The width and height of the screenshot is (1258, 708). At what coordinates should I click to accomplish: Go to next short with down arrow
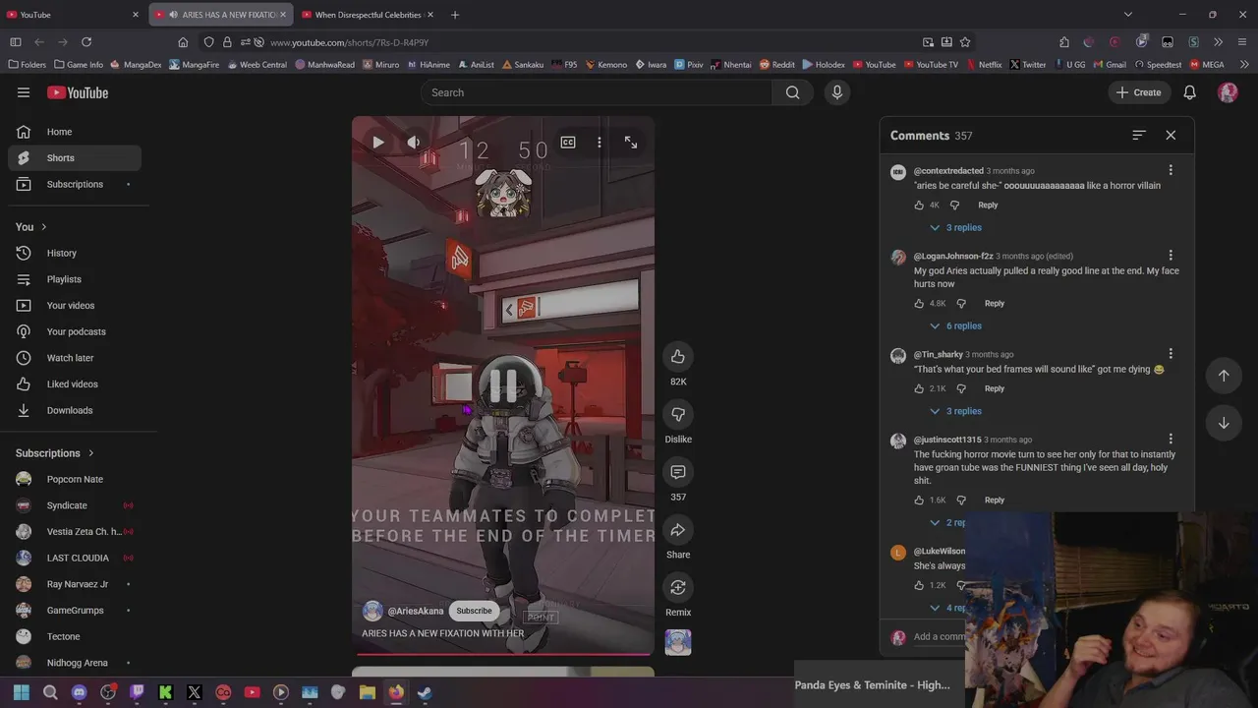[1224, 423]
